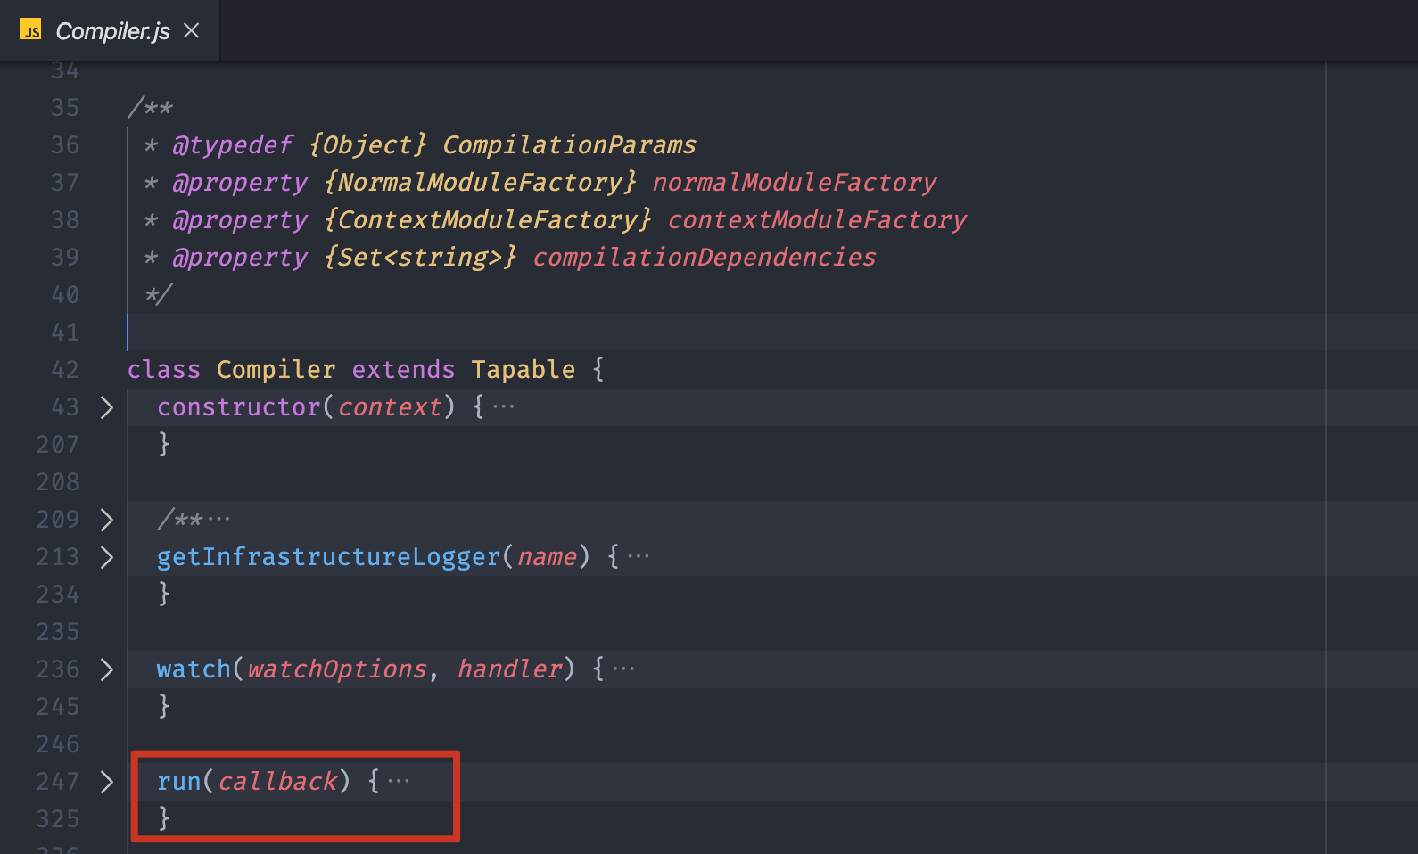Viewport: 1418px width, 854px height.
Task: Click the ellipsis after constructor(context) {
Action: 504,407
